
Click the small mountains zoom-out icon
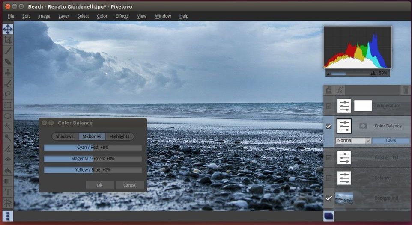point(328,74)
